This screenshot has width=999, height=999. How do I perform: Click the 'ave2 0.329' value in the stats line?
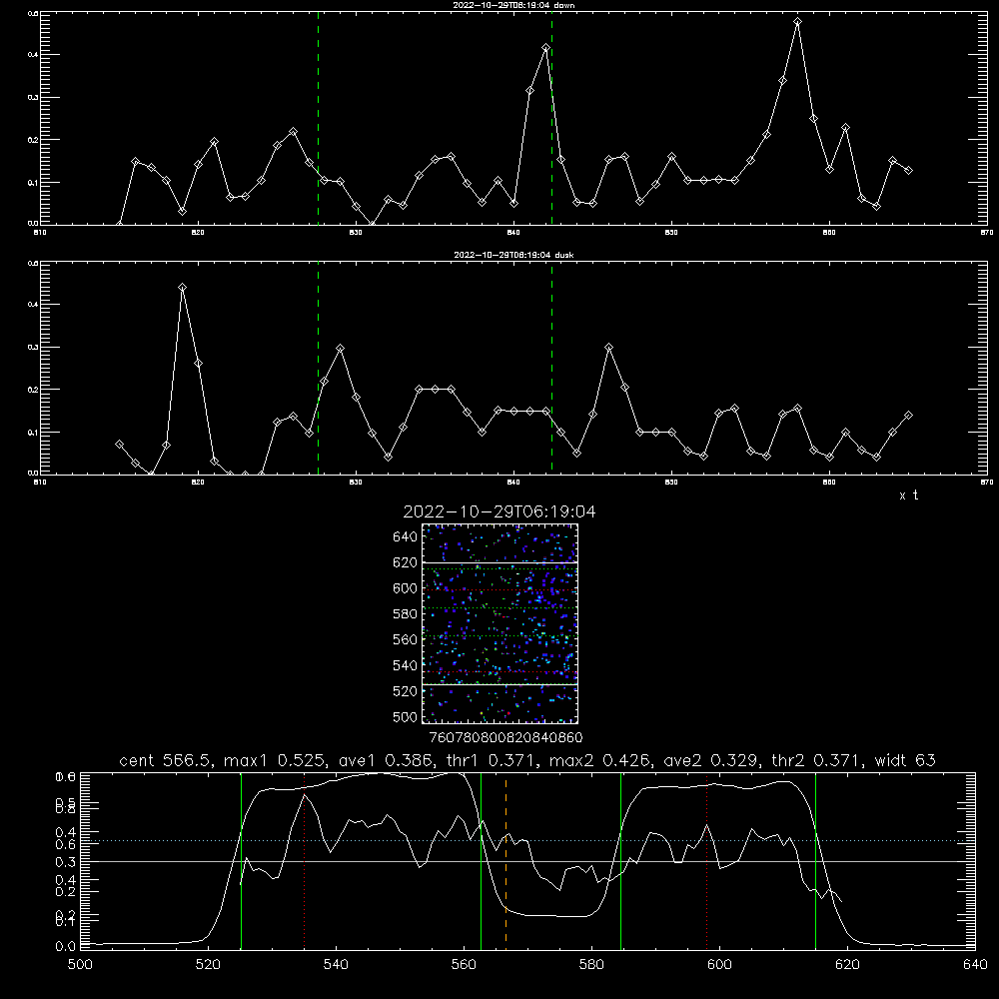[x=710, y=760]
